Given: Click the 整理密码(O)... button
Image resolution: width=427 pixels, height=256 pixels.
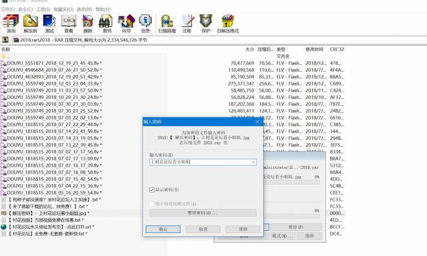Looking at the screenshot, I should tap(203, 213).
